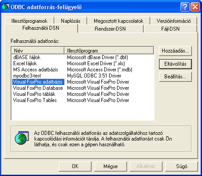202x176 pixels.
Task: Close the ODBC adatforrás-felügyelő window
Action: pos(195,7)
